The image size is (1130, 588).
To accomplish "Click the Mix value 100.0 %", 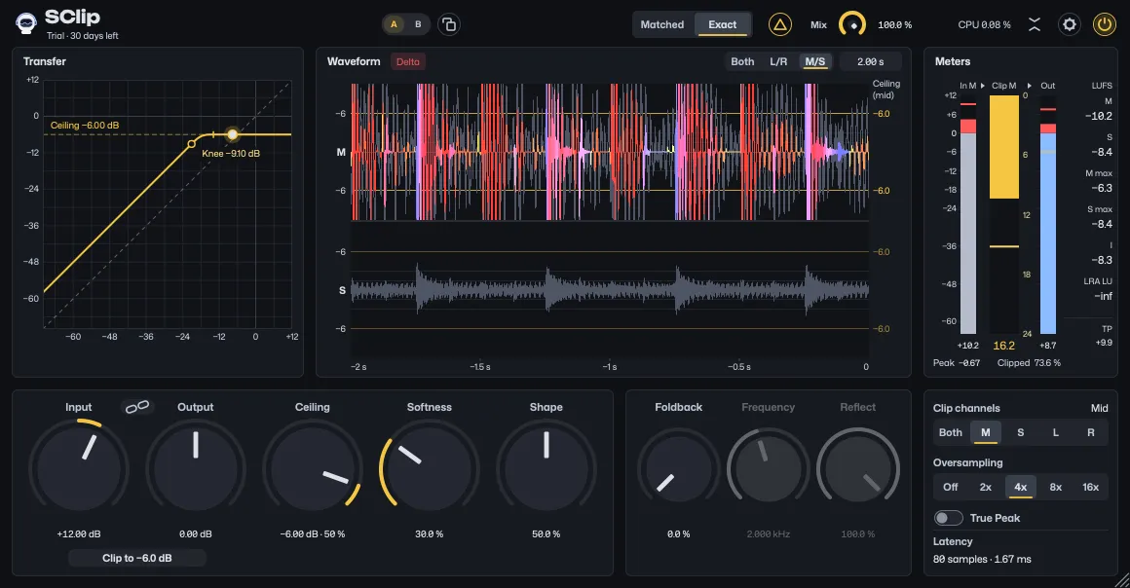I will click(894, 24).
